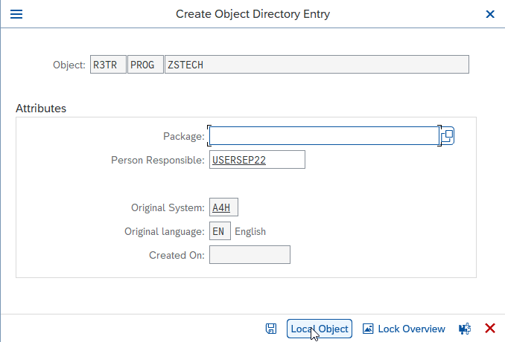
Task: Click the Create Object Directory Entry title
Action: pos(252,14)
